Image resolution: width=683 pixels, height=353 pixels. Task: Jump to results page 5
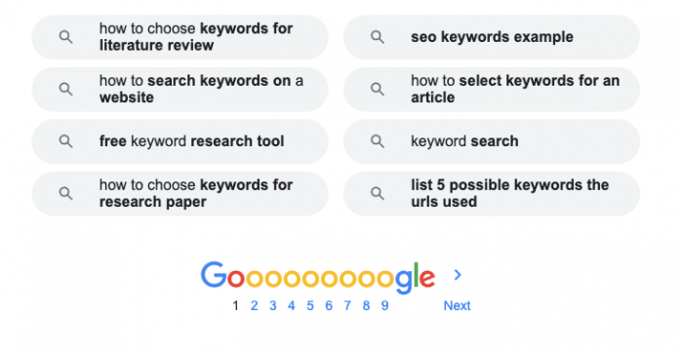[310, 305]
